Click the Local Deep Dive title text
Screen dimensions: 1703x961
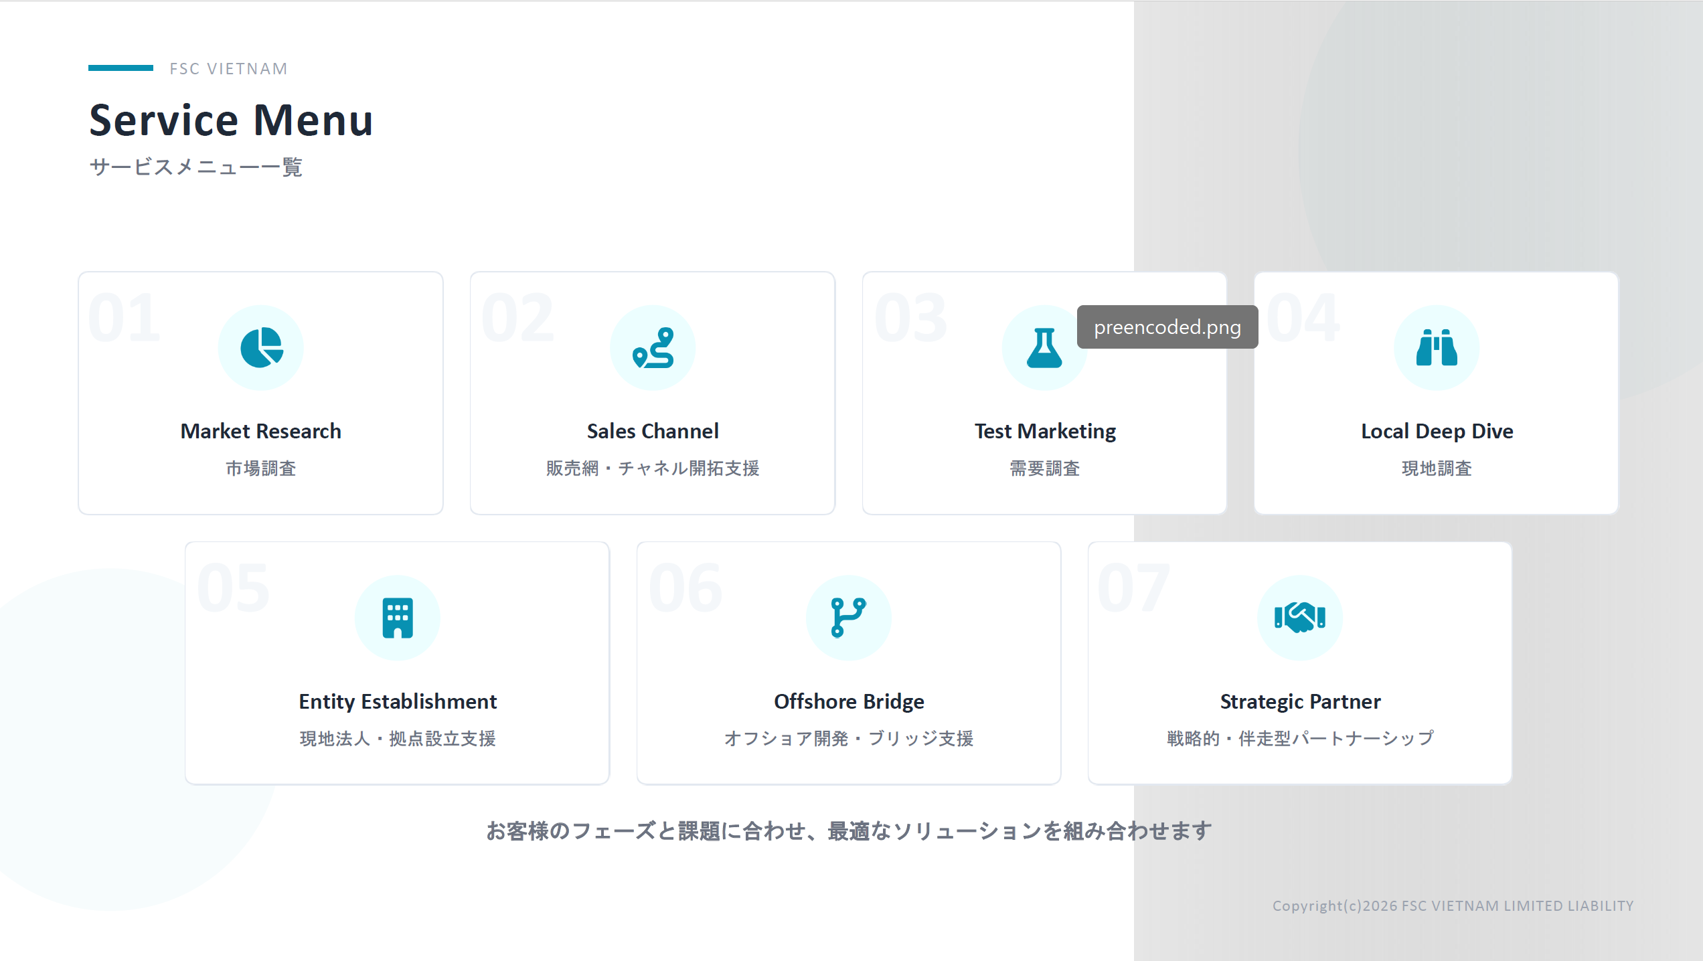(x=1437, y=431)
